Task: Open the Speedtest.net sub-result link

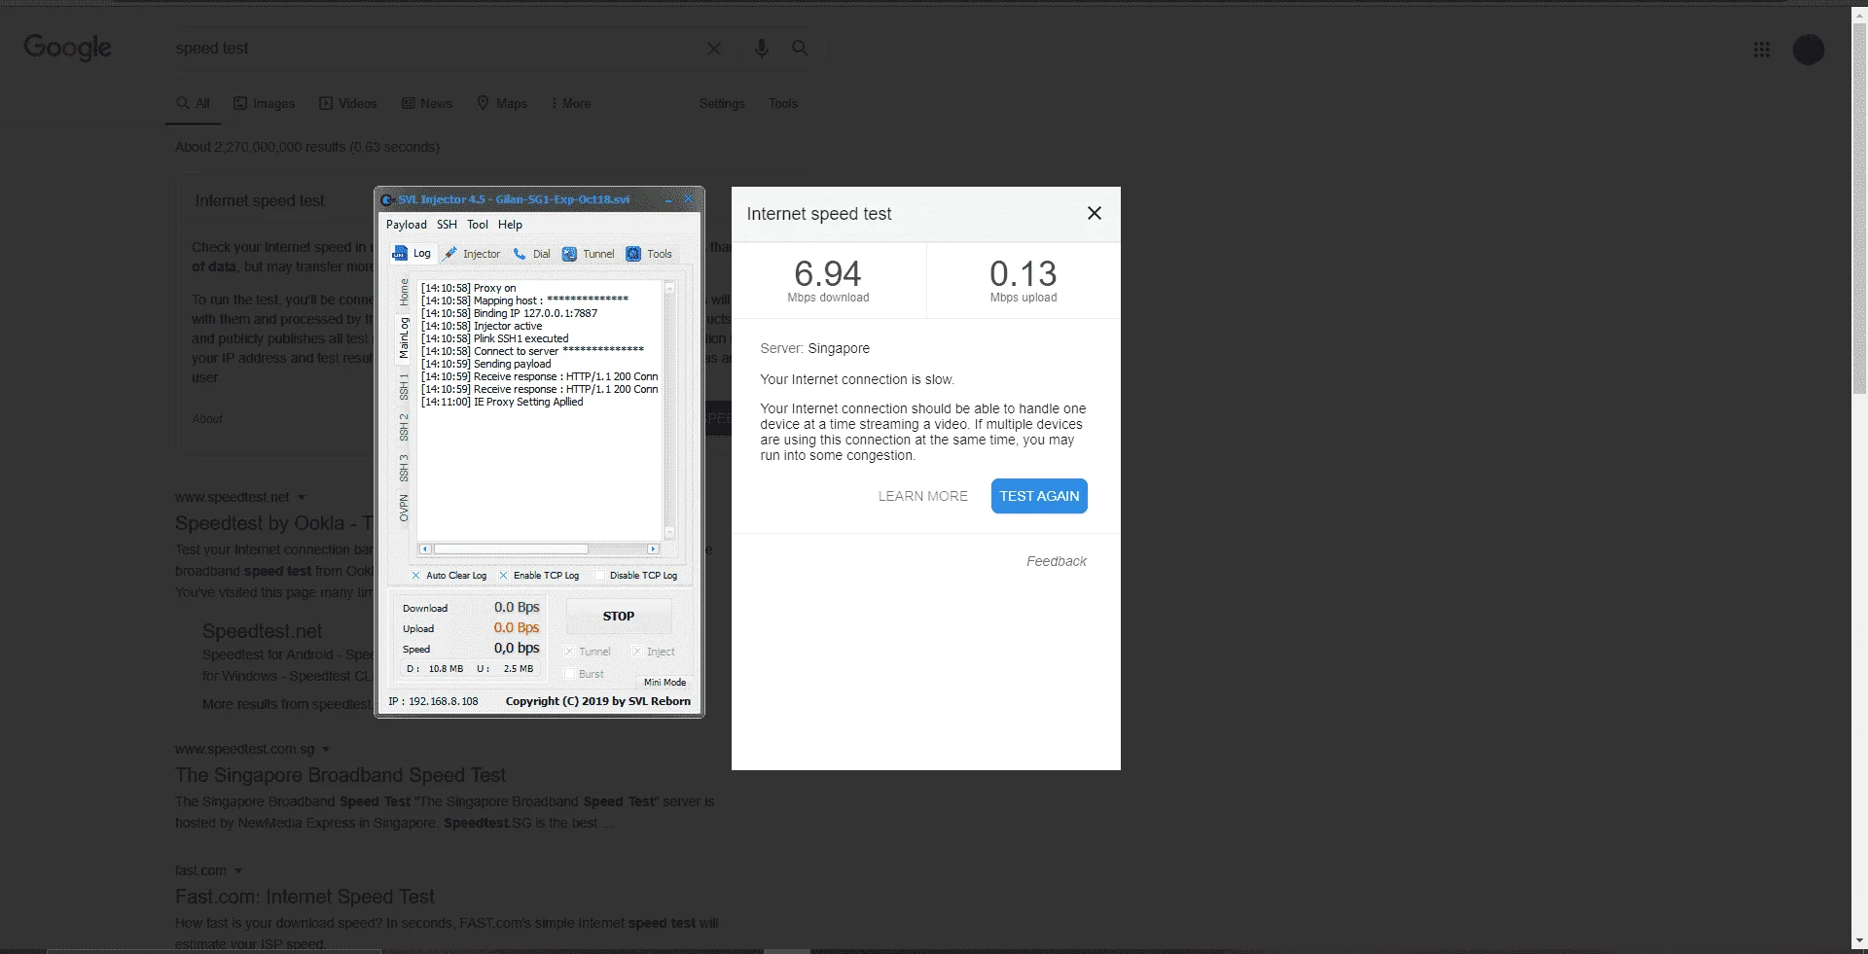Action: [x=262, y=631]
